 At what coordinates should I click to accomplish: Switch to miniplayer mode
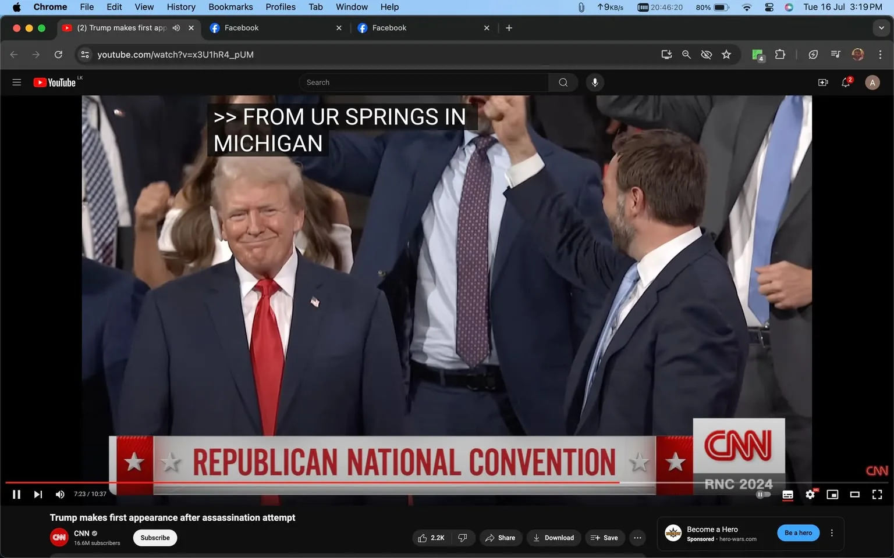(832, 494)
